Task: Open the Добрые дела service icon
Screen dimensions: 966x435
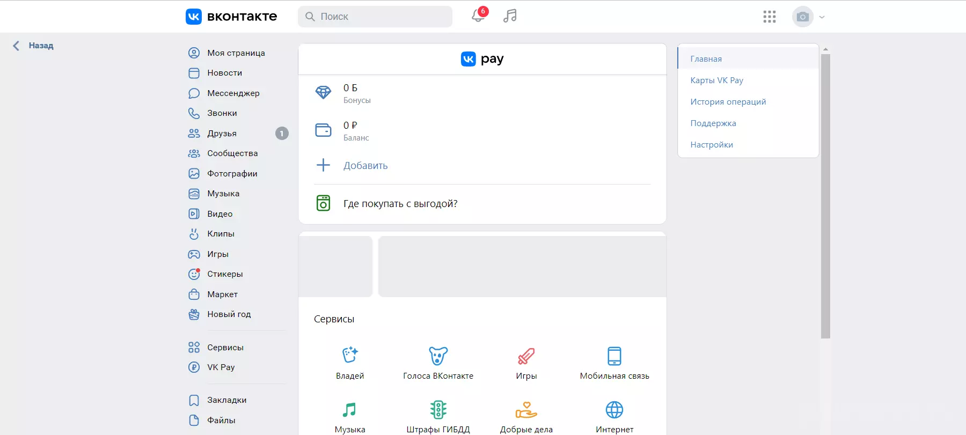Action: pyautogui.click(x=526, y=410)
